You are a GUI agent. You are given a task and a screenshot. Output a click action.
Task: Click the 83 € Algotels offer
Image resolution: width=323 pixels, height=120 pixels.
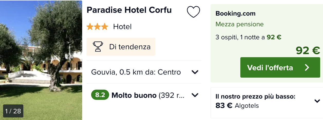tap(237, 105)
